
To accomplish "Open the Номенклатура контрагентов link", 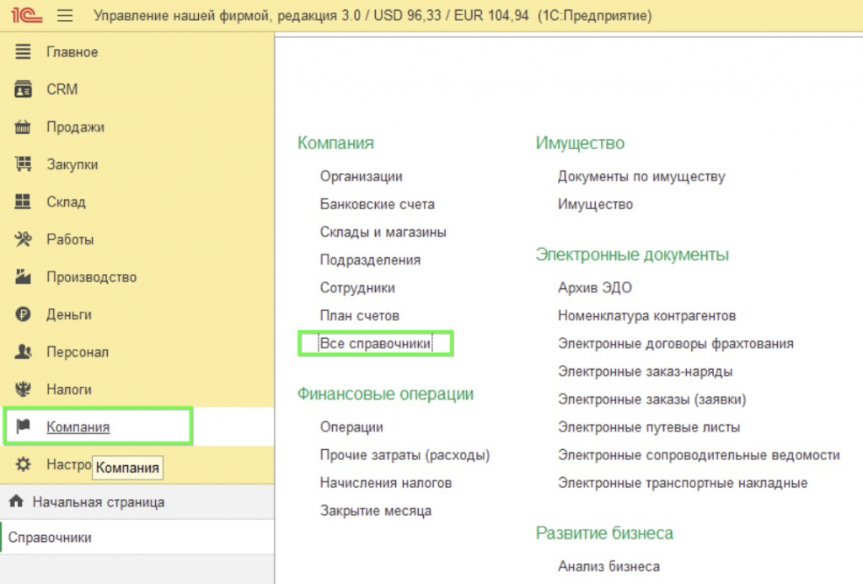I will (x=646, y=315).
